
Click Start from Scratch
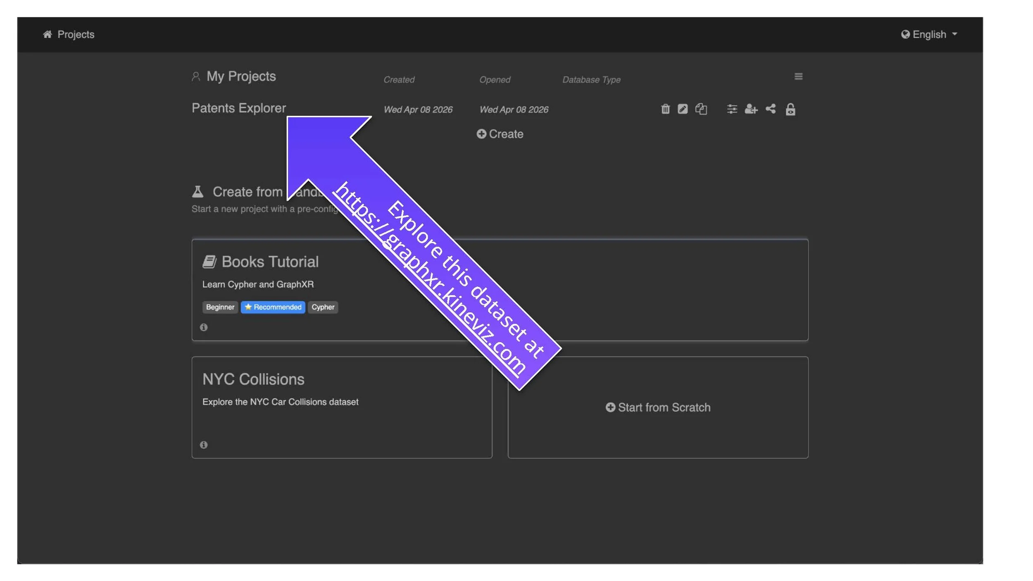(x=658, y=407)
